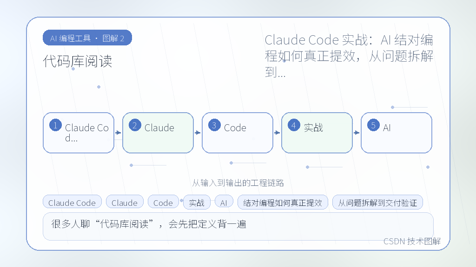Select step 1 card 'Claude Cod...'
The width and height of the screenshot is (476, 267).
pyautogui.click(x=79, y=133)
